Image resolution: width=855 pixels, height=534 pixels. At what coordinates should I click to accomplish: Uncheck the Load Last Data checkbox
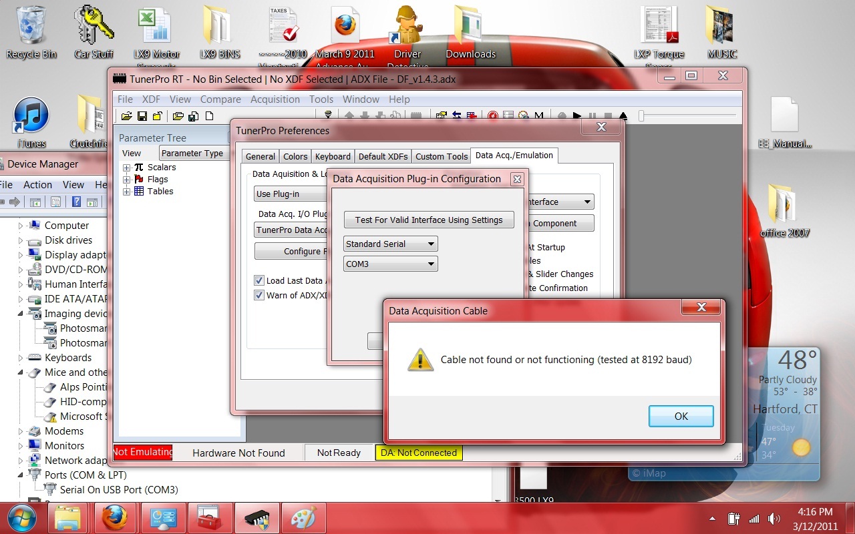point(259,281)
